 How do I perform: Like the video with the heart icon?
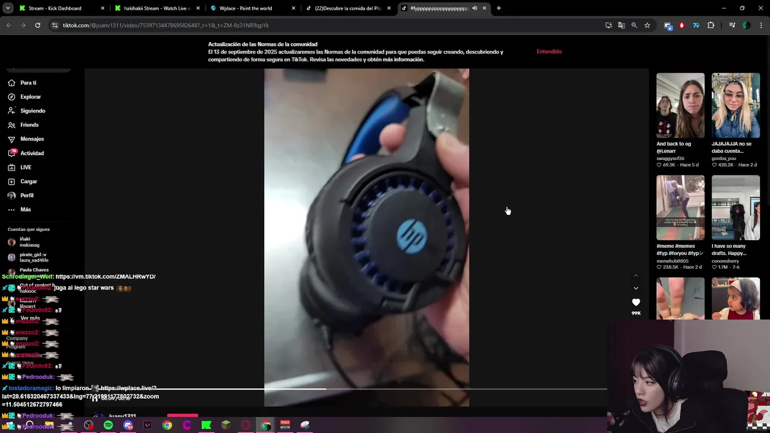pyautogui.click(x=636, y=302)
